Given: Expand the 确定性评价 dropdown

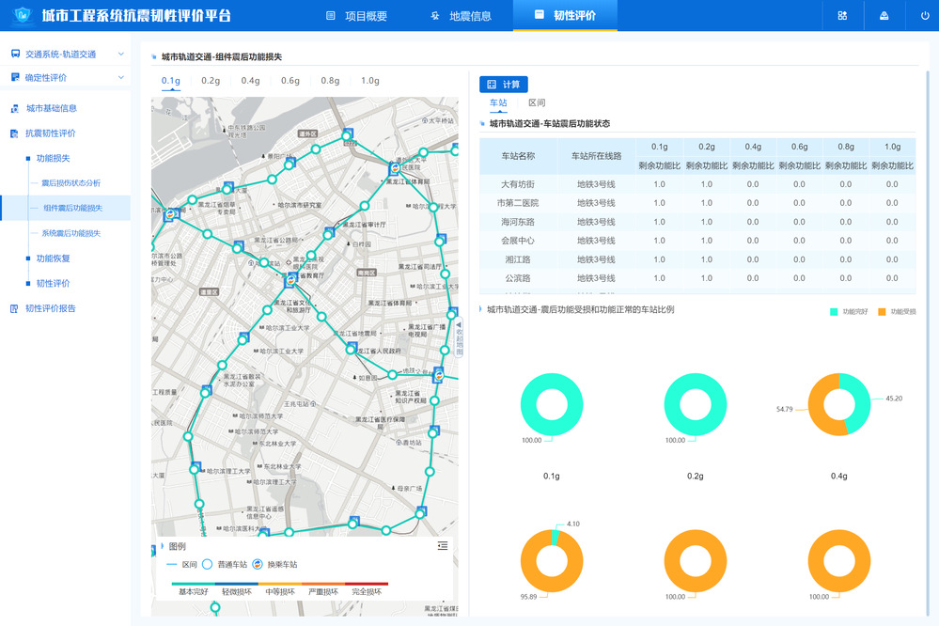Looking at the screenshot, I should click(x=120, y=77).
